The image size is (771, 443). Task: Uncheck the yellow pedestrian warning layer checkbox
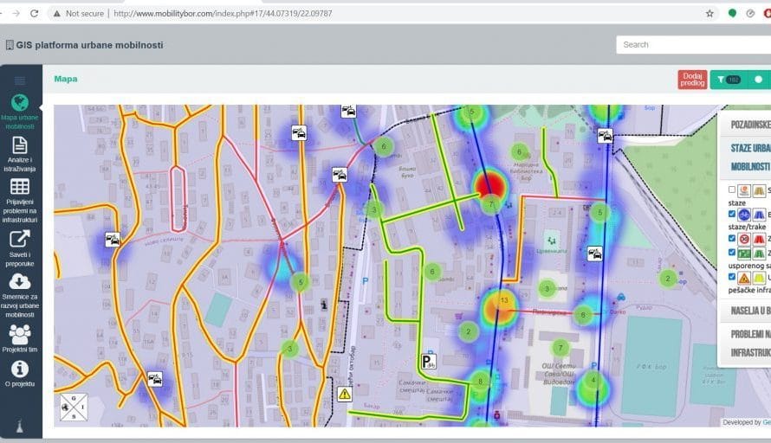[732, 278]
